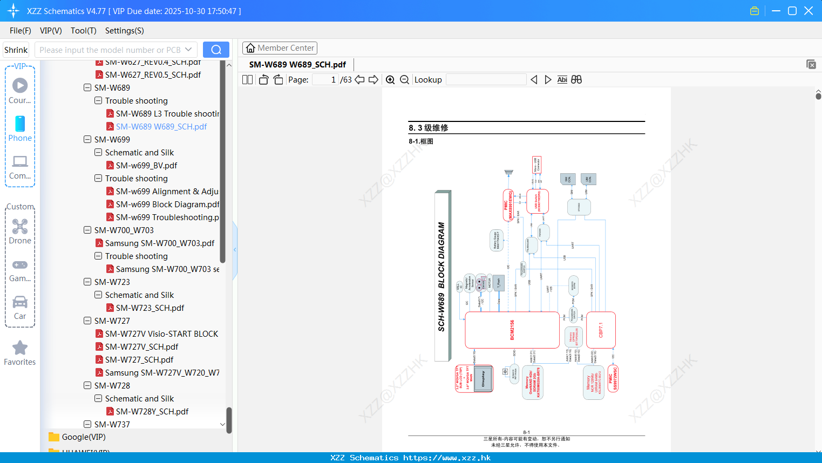The width and height of the screenshot is (822, 463).
Task: Click the yellow briefcase icon in title bar
Action: [755, 11]
